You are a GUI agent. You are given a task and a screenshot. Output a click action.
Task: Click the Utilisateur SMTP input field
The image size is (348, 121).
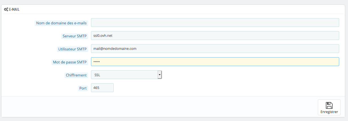(x=215, y=49)
